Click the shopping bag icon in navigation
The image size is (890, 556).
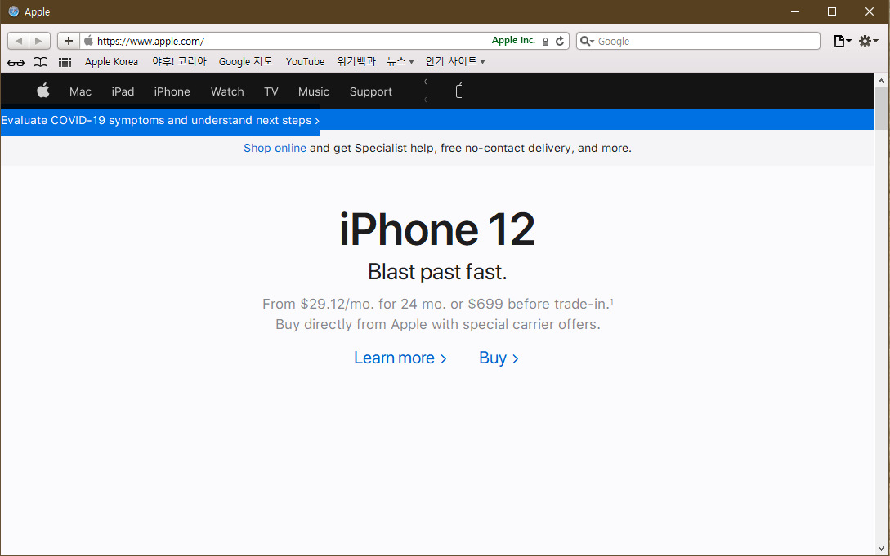(x=458, y=91)
